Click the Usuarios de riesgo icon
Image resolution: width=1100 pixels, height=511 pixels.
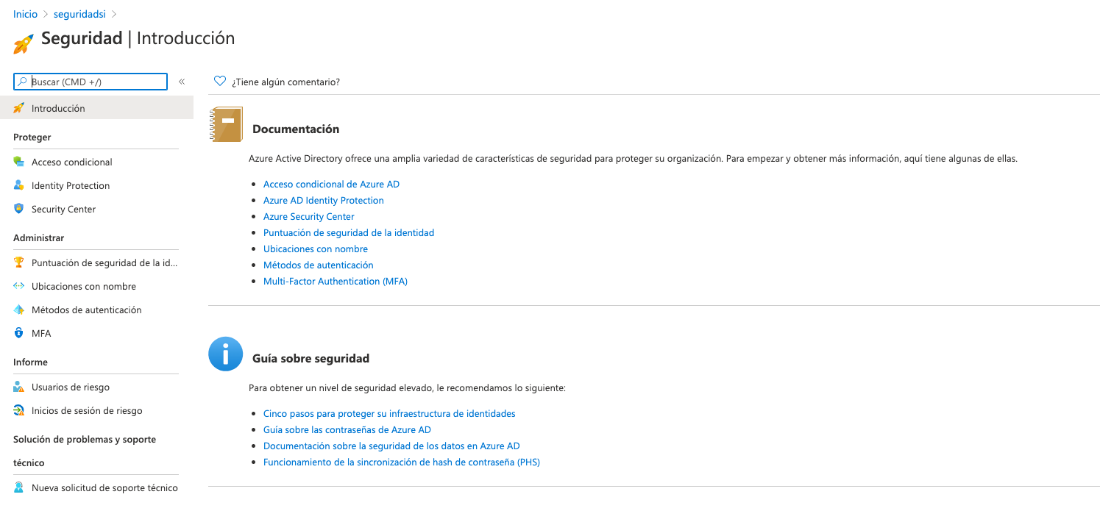coord(19,387)
